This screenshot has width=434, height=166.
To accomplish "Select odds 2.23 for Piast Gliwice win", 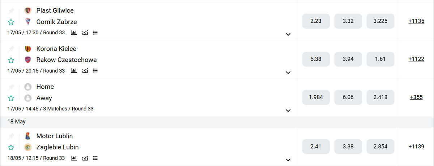I will pyautogui.click(x=316, y=21).
